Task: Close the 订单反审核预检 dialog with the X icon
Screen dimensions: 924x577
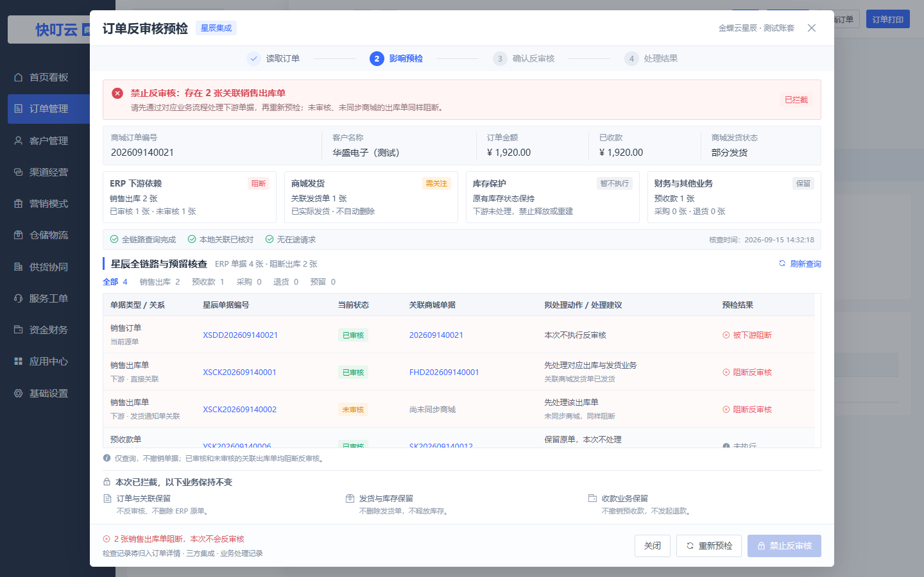Action: 812,28
